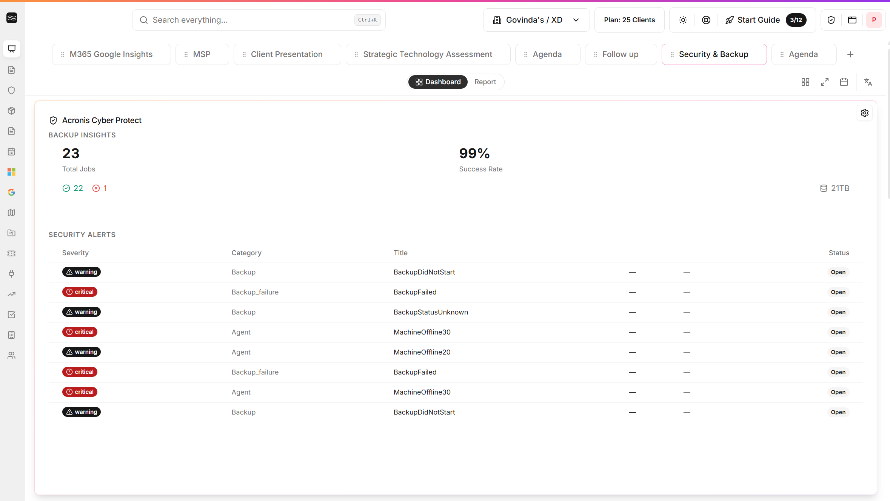Open widget settings gear for Acronis card
Image resolution: width=890 pixels, height=501 pixels.
click(865, 113)
